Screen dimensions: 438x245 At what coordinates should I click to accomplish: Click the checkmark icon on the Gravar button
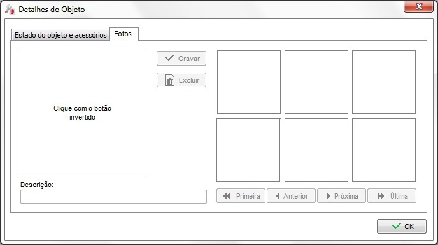tap(169, 58)
